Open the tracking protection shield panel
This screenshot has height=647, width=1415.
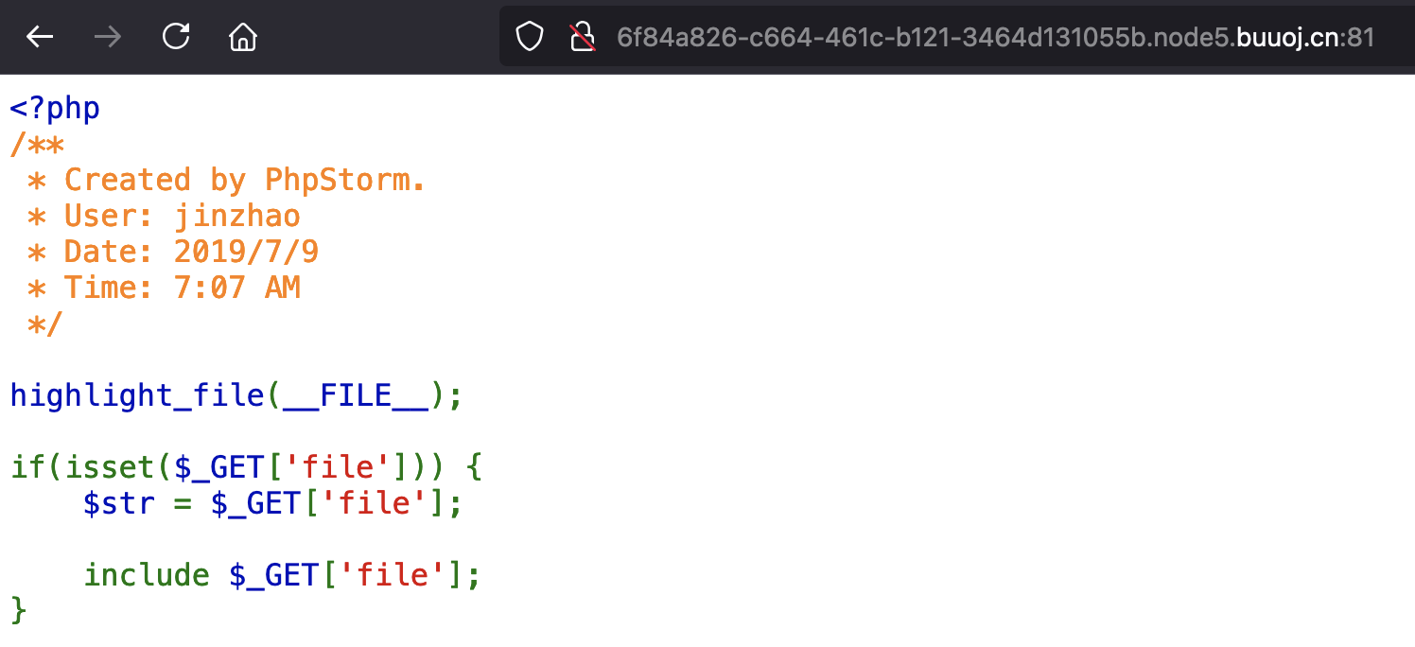(530, 37)
